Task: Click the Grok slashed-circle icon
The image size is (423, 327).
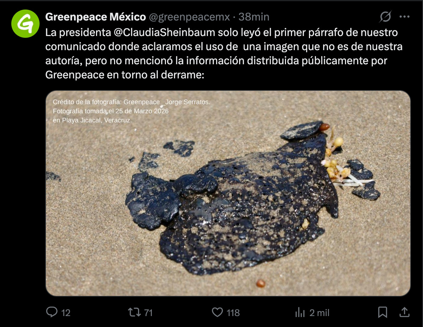Action: pyautogui.click(x=385, y=17)
